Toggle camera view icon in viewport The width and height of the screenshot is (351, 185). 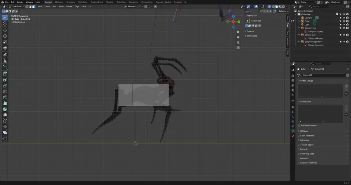pos(238,42)
